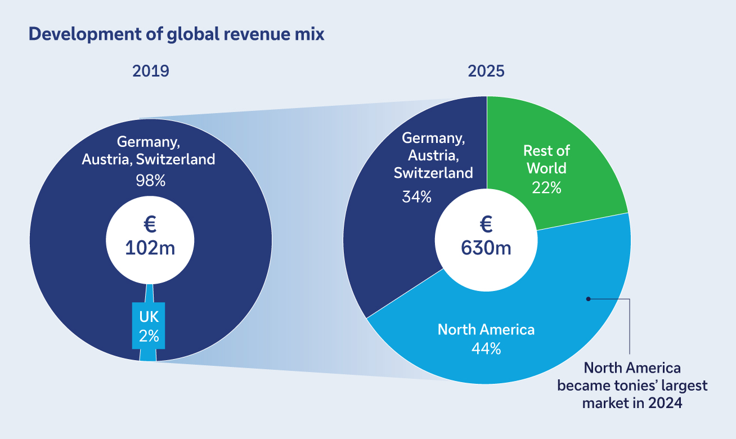Image resolution: width=736 pixels, height=439 pixels.
Task: Click the "34%" value in the 2025 chart
Action: point(416,197)
